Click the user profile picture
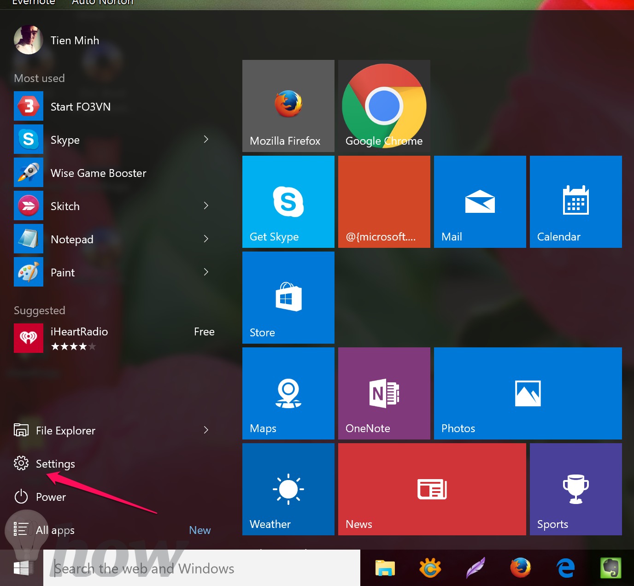 29,40
